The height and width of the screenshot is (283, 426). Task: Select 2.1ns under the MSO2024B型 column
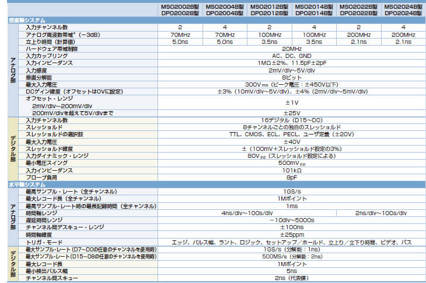tap(403, 42)
